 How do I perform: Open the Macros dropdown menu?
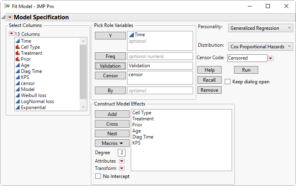[x=112, y=143]
